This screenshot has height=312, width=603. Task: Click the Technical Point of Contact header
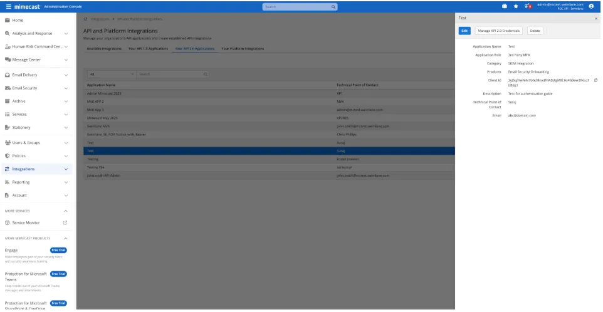357,85
